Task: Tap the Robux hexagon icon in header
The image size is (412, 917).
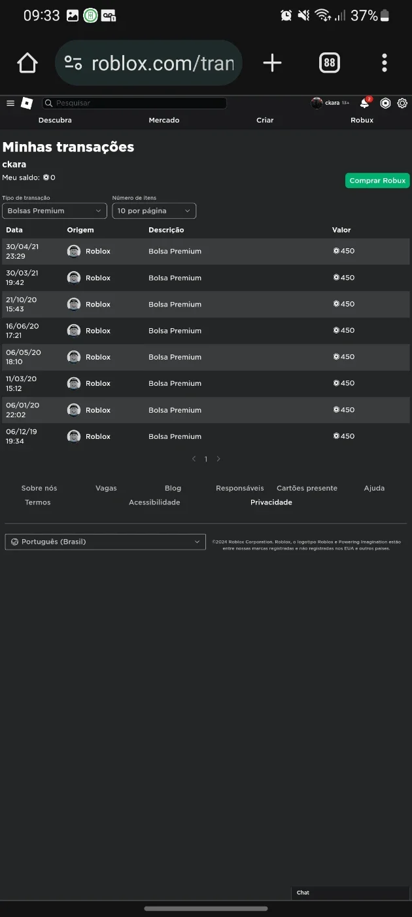Action: pyautogui.click(x=385, y=103)
